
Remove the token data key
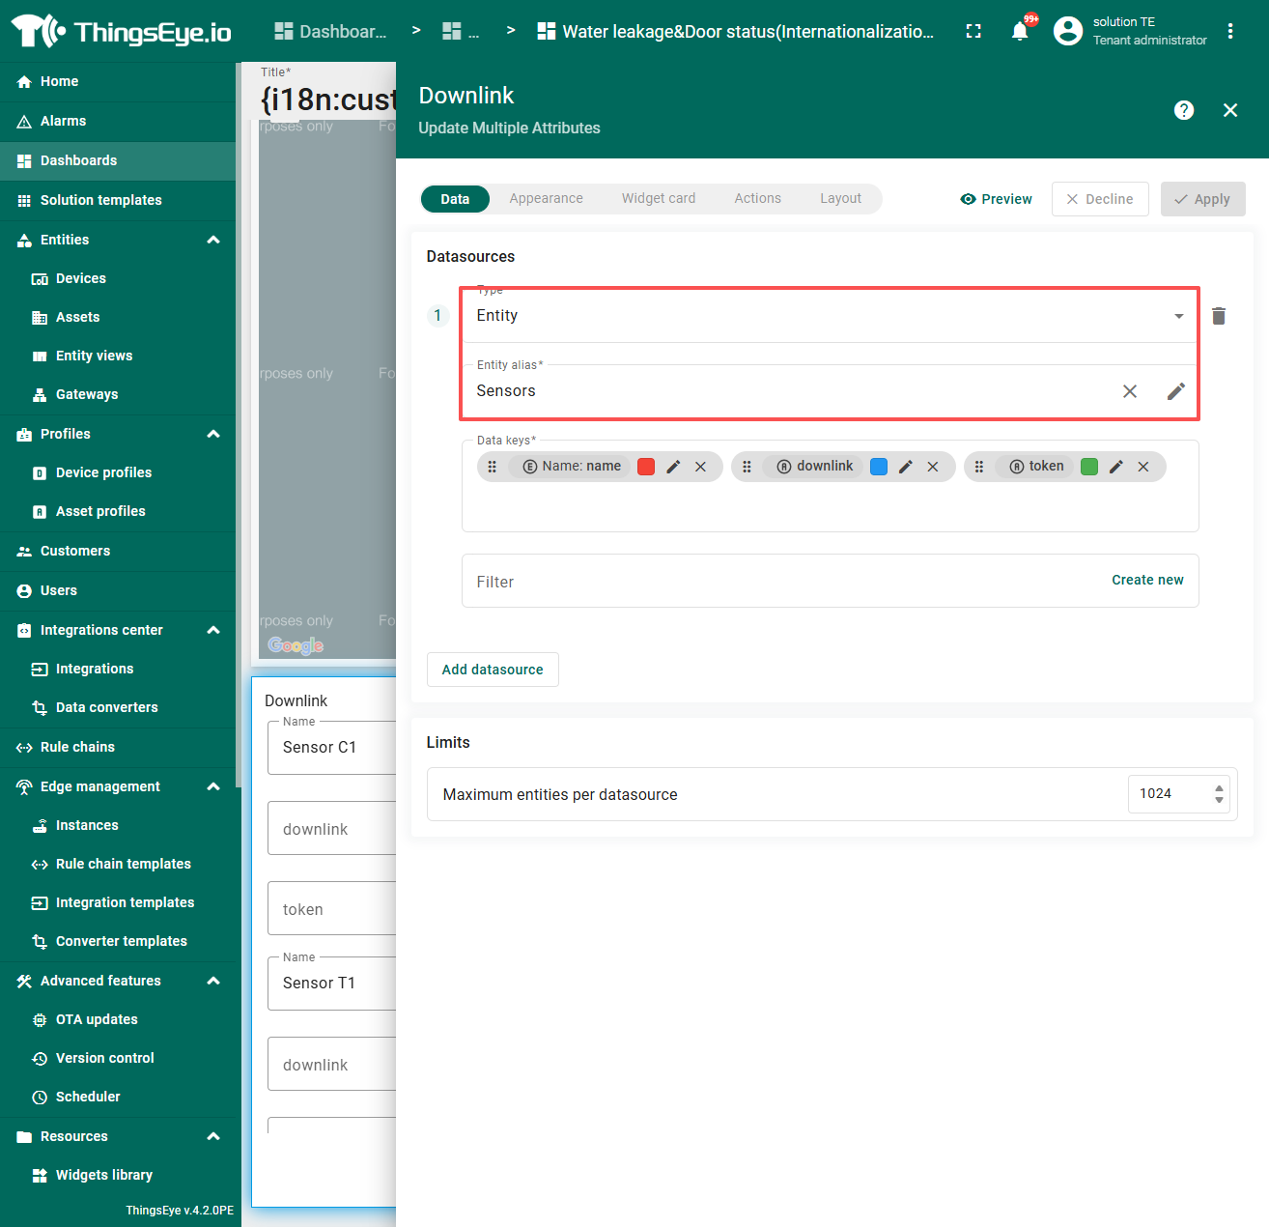[1143, 467]
